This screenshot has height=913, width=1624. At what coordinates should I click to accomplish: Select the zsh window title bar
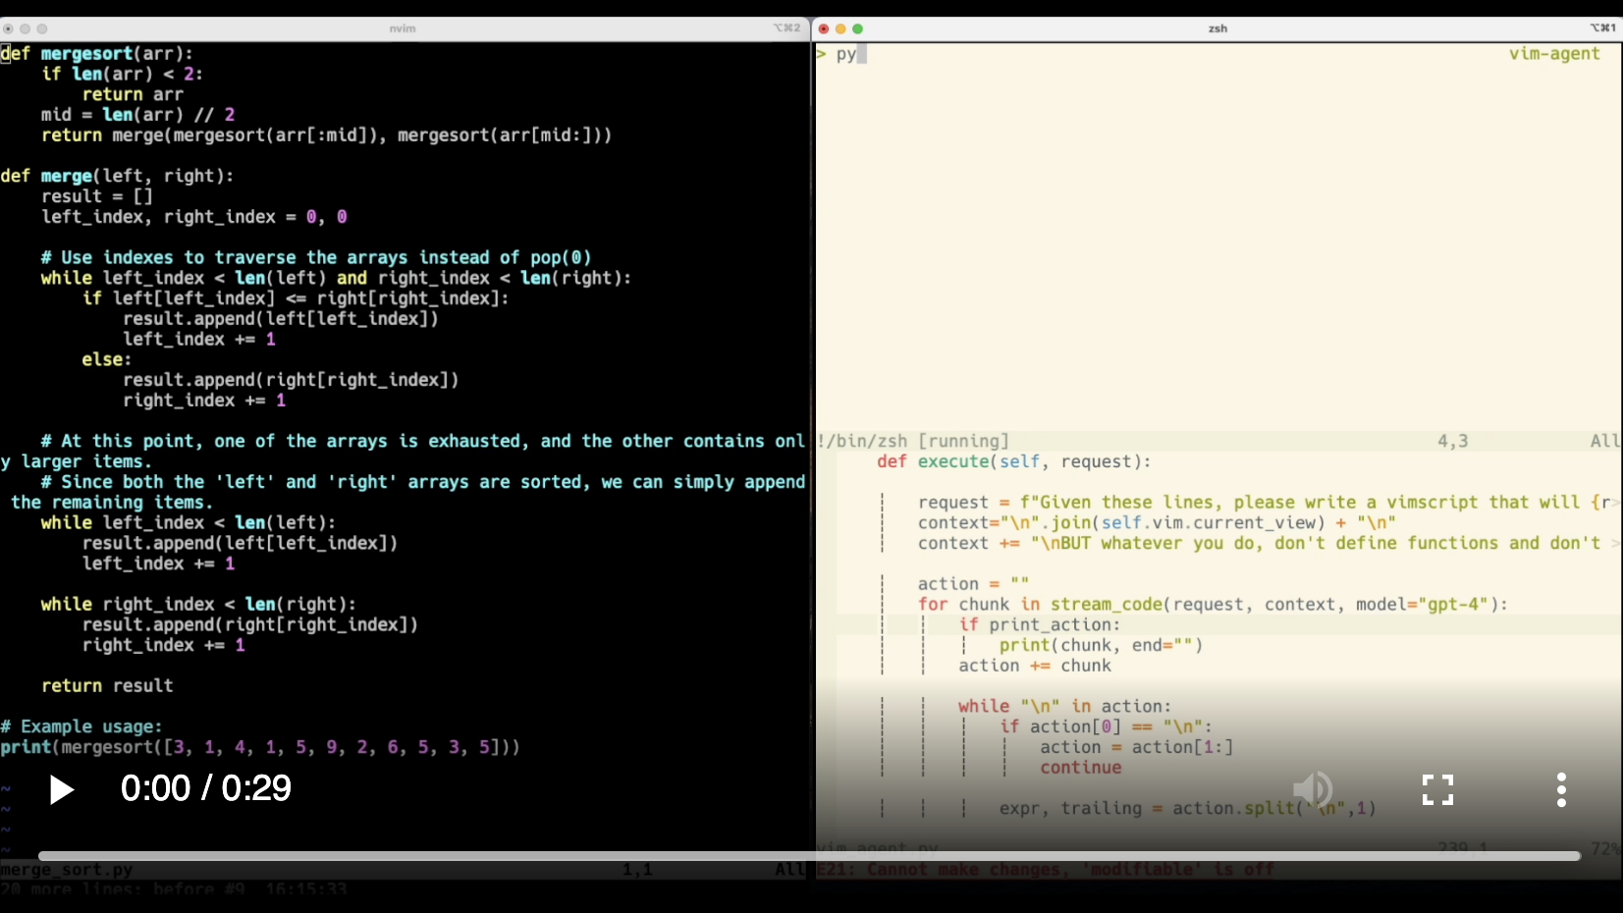[x=1218, y=28]
